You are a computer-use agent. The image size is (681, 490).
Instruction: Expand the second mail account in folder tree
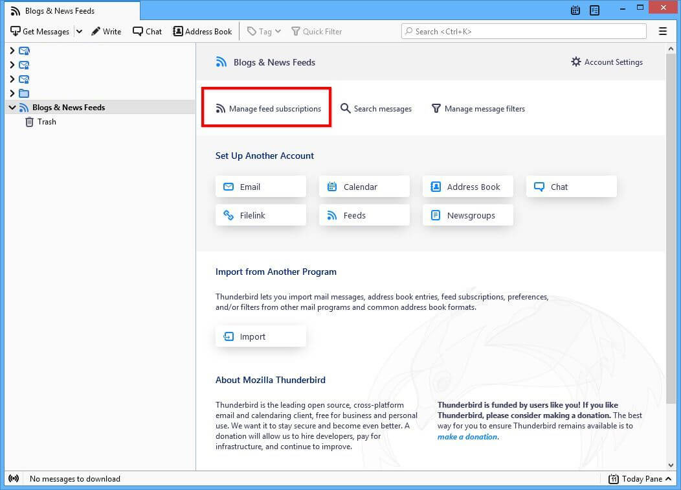pos(12,65)
